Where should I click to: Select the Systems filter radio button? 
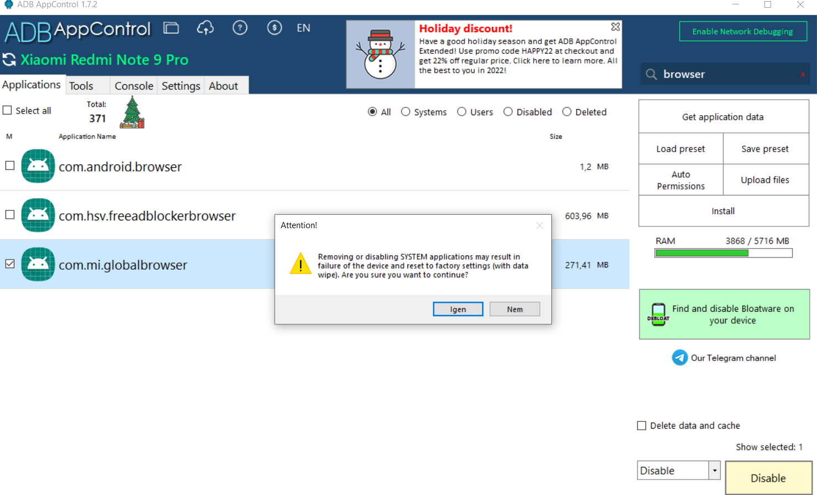point(406,112)
